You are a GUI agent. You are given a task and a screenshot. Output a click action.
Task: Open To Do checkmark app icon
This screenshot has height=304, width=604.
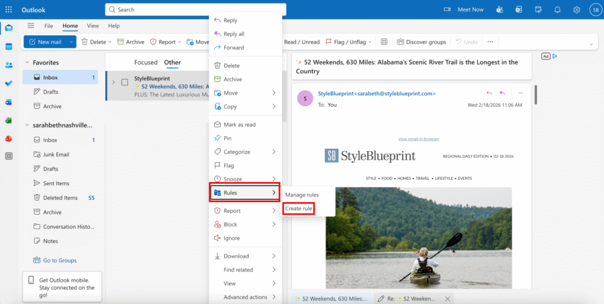(9, 84)
